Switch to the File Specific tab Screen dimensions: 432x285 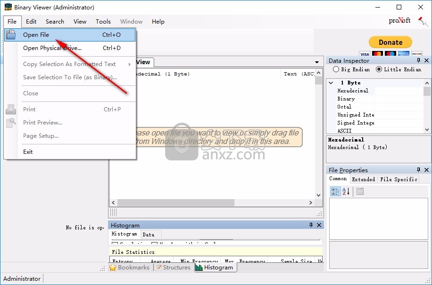pyautogui.click(x=399, y=179)
